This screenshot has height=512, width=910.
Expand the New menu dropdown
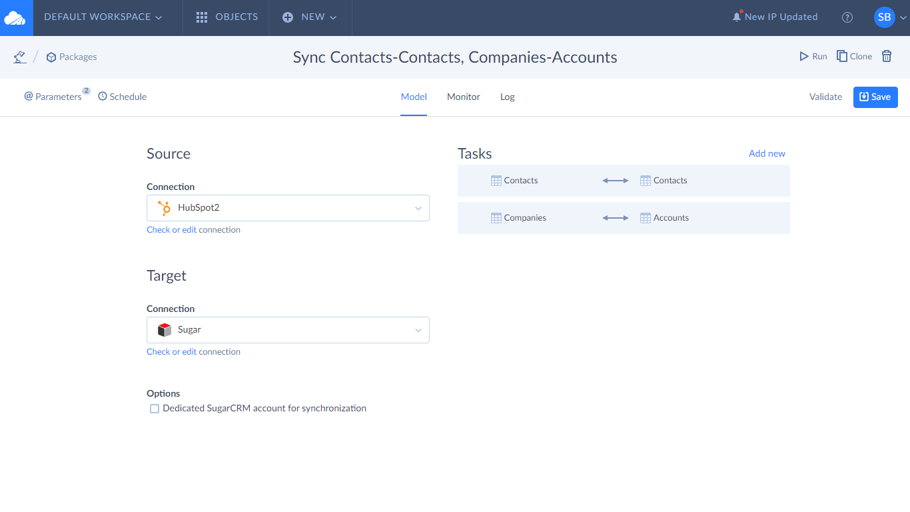(x=310, y=17)
